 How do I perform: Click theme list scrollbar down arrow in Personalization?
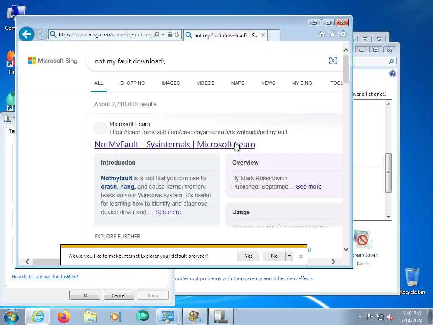pyautogui.click(x=389, y=217)
